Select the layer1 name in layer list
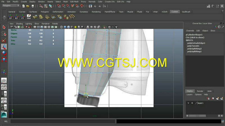The height and width of the screenshot is (126, 225). pyautogui.click(x=201, y=103)
